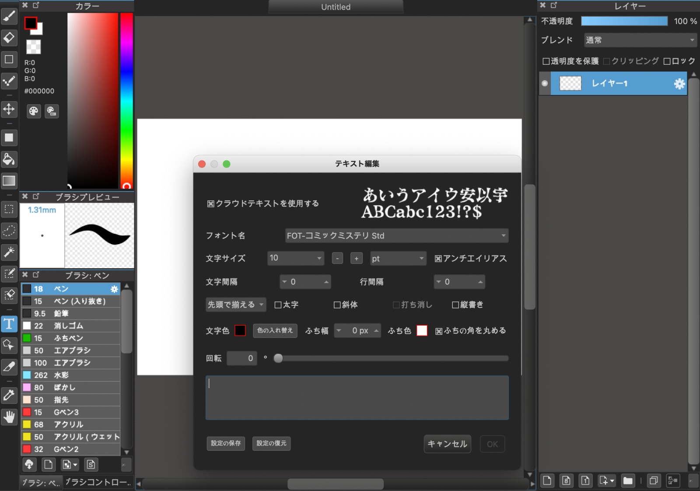Select the Magic Wand tool
Viewport: 700px width, 491px height.
9,252
